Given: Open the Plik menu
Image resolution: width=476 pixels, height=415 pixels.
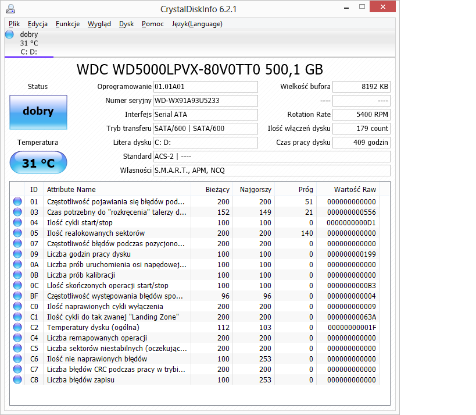Looking at the screenshot, I should [14, 24].
